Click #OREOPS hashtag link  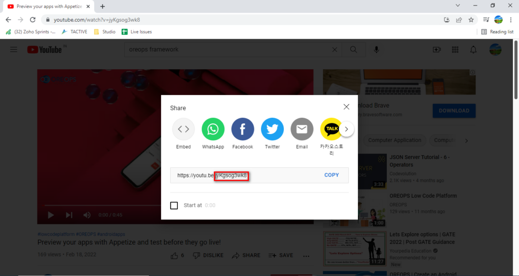[x=86, y=234]
